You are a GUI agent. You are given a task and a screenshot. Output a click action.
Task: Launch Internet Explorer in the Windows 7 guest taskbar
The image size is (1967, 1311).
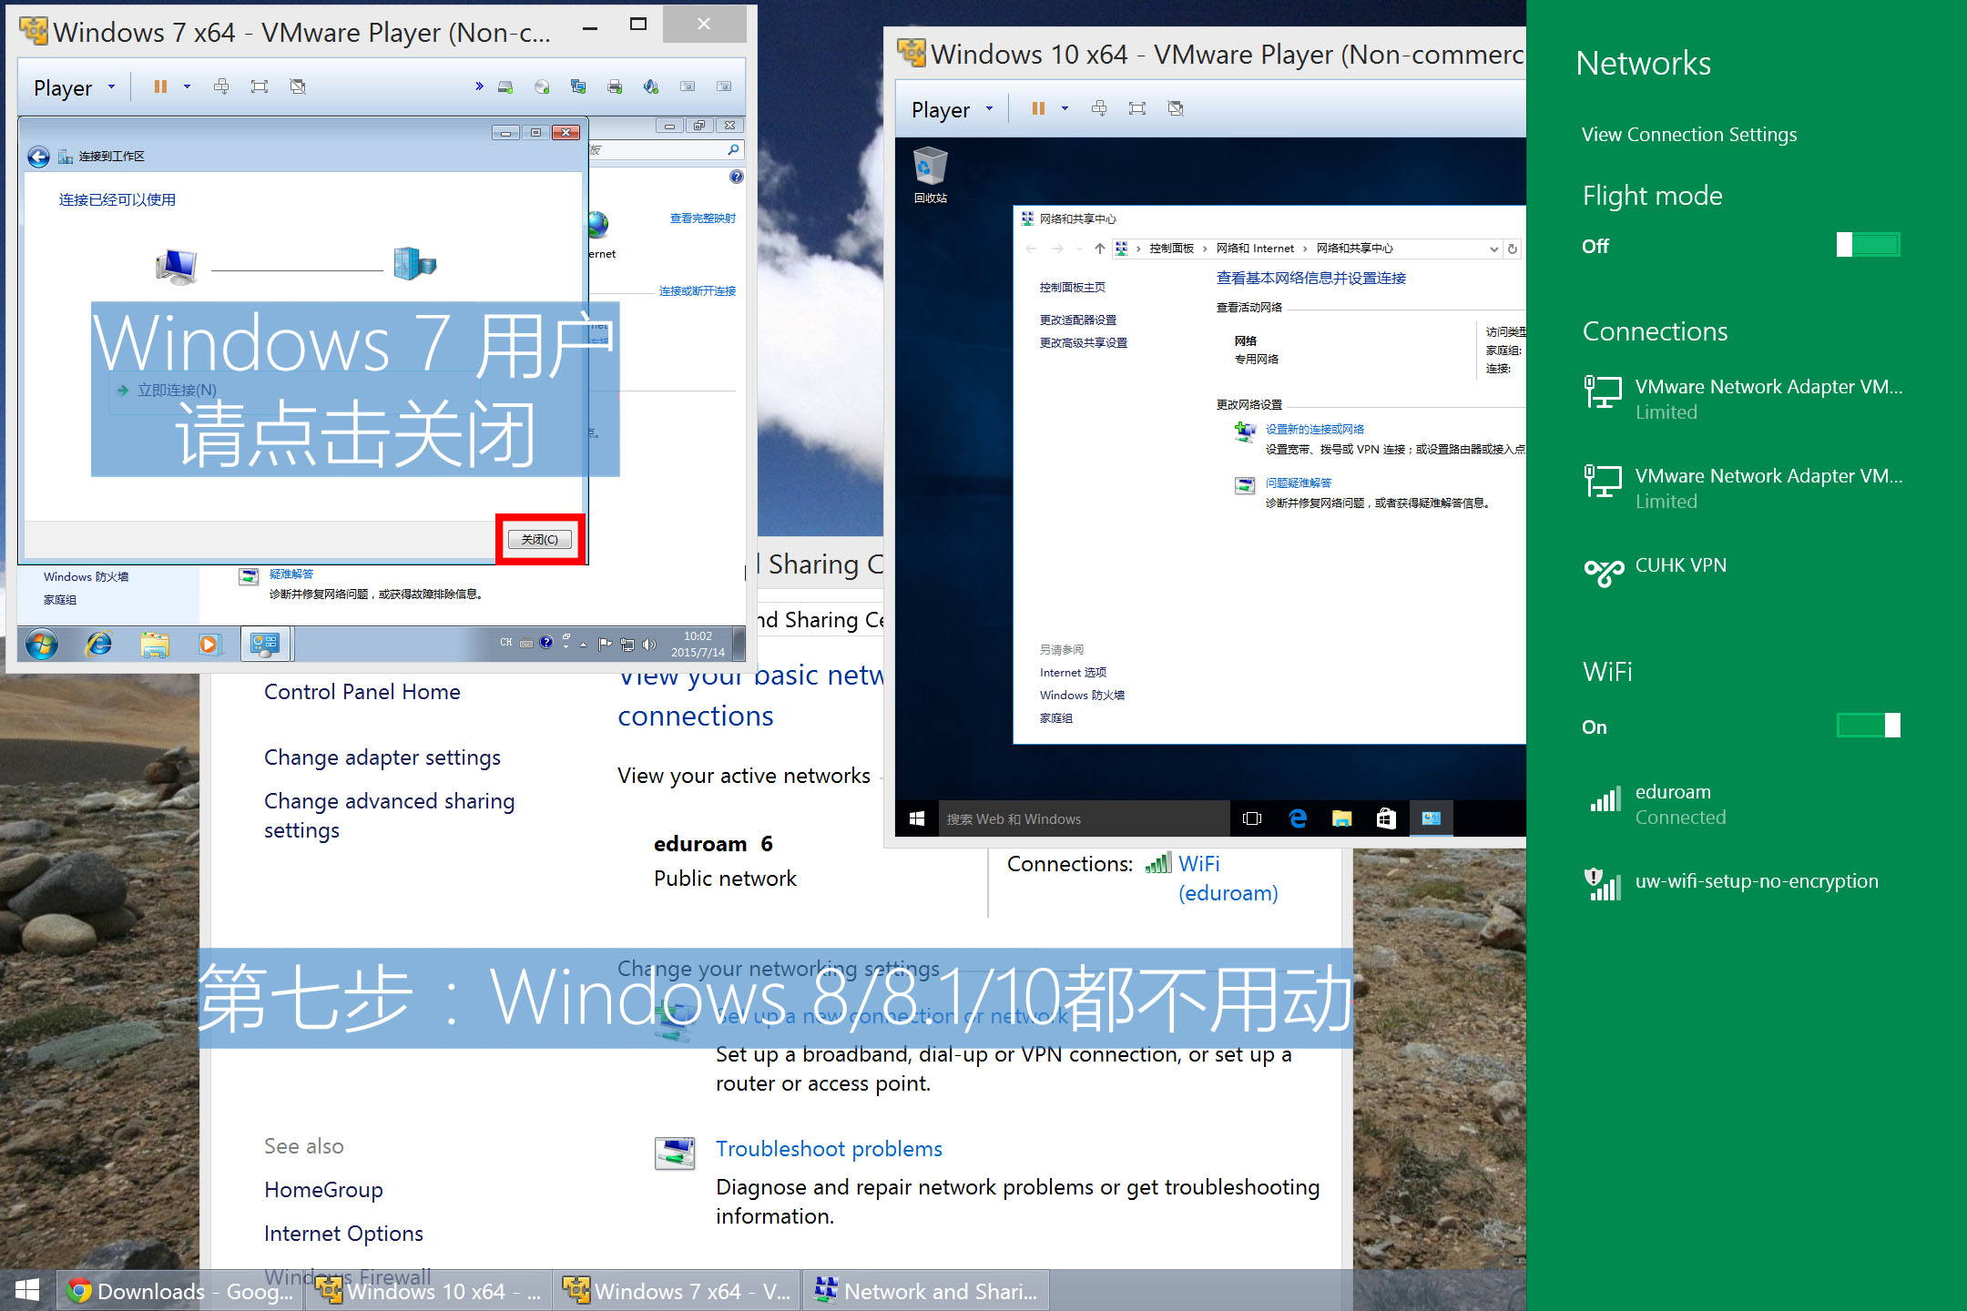(x=98, y=645)
